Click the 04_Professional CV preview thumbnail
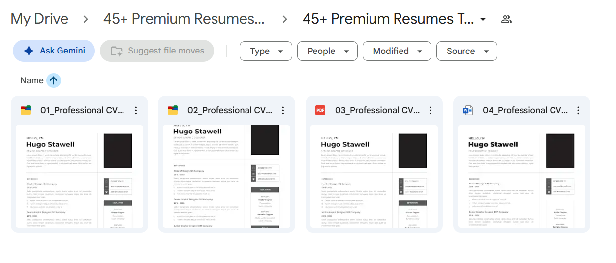This screenshot has width=616, height=263. [522, 176]
